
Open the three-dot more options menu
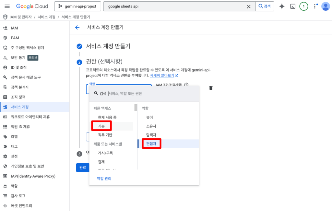(314, 6)
